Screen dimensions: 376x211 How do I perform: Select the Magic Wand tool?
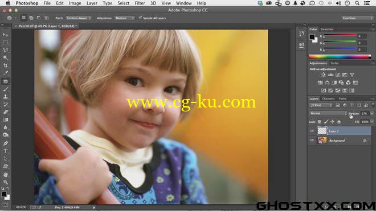5,57
